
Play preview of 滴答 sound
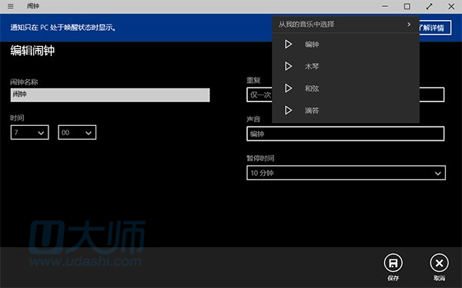pos(288,111)
